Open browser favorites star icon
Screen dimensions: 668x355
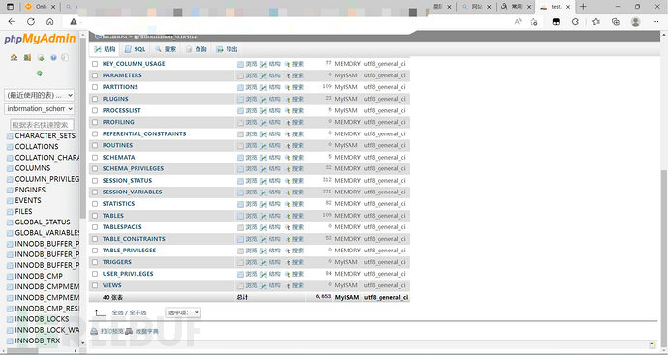pyautogui.click(x=596, y=21)
